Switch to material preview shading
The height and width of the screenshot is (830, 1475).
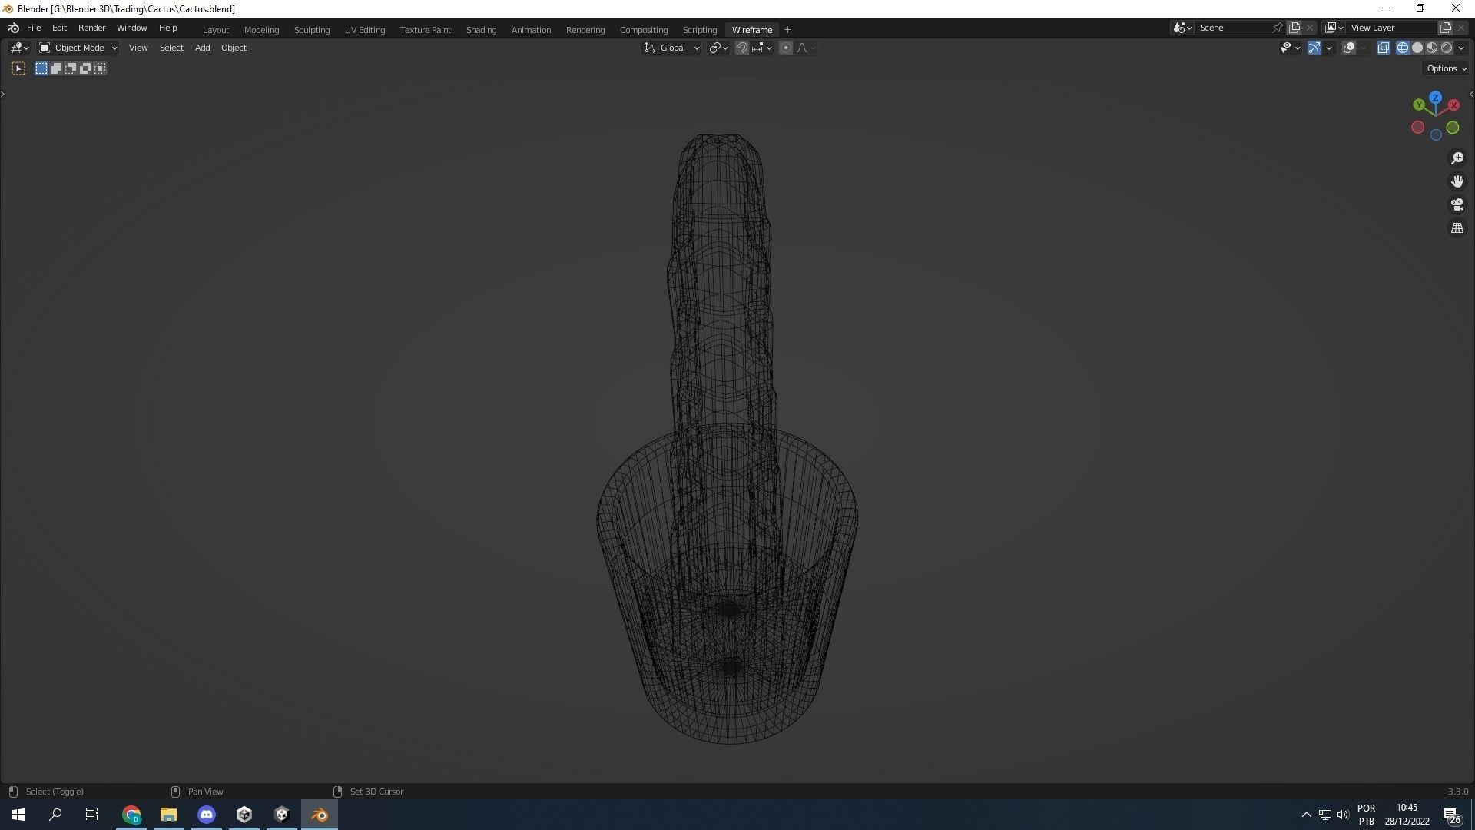1432,48
